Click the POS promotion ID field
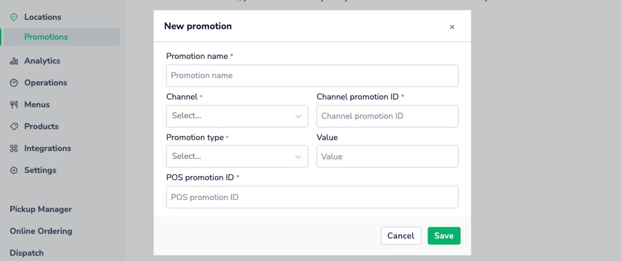621x261 pixels. pos(312,197)
